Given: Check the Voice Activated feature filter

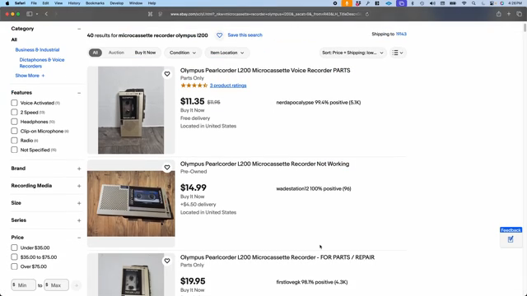Looking at the screenshot, I should coord(14,103).
